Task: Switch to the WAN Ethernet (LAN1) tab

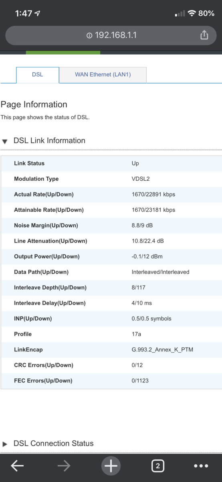Action: point(103,75)
